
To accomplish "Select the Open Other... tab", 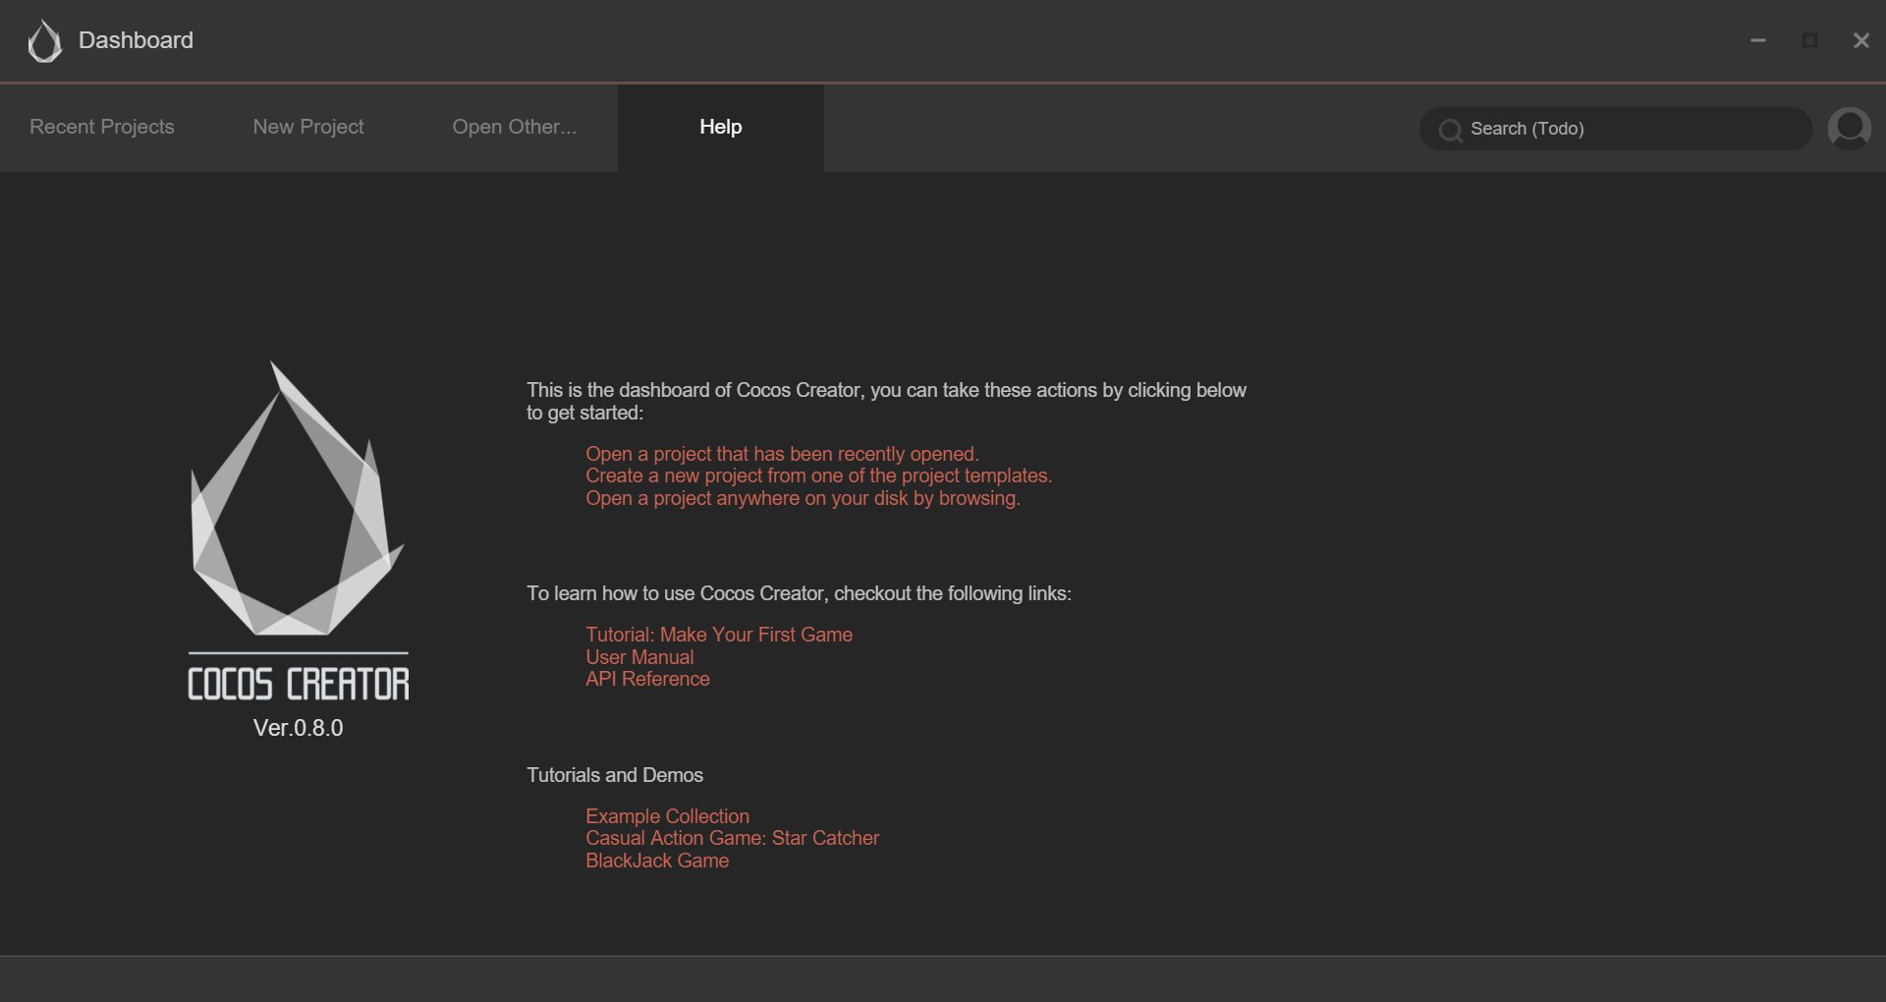I will click(x=514, y=127).
